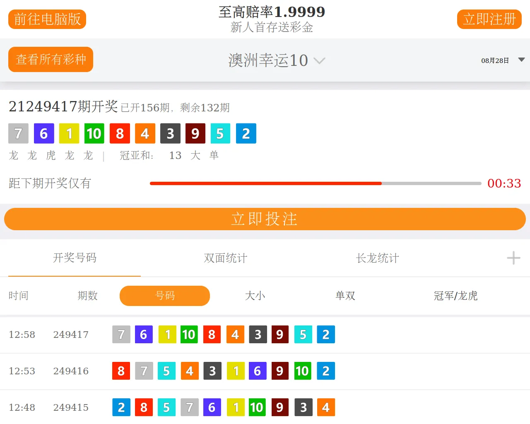Switch display to 大小 mode

(255, 296)
